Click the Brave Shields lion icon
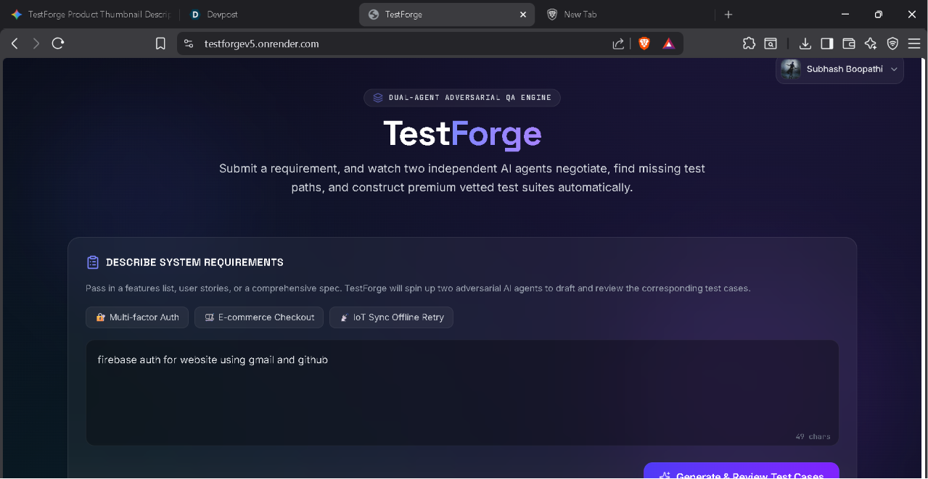This screenshot has width=928, height=479. click(x=644, y=43)
